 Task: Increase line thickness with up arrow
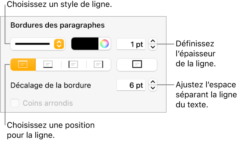click(x=153, y=41)
